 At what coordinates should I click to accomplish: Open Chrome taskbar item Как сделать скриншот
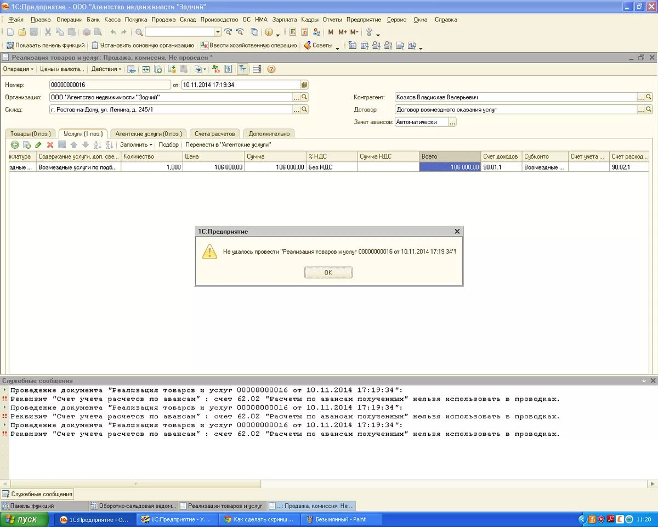click(258, 519)
